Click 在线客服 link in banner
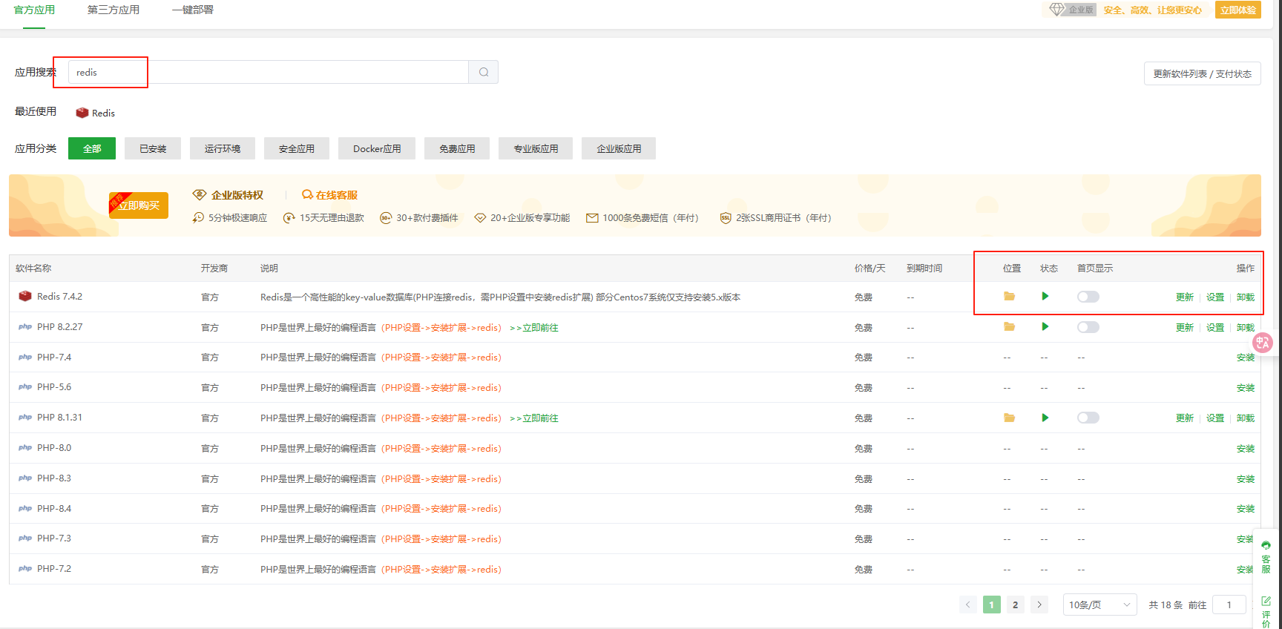Image resolution: width=1282 pixels, height=629 pixels. (x=337, y=195)
